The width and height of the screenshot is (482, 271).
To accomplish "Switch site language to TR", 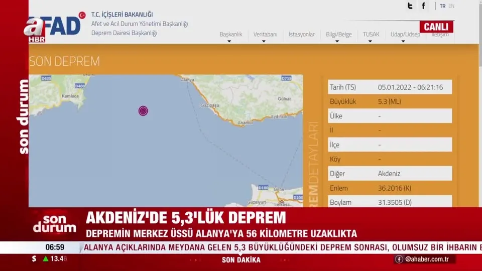I will tap(442, 6).
